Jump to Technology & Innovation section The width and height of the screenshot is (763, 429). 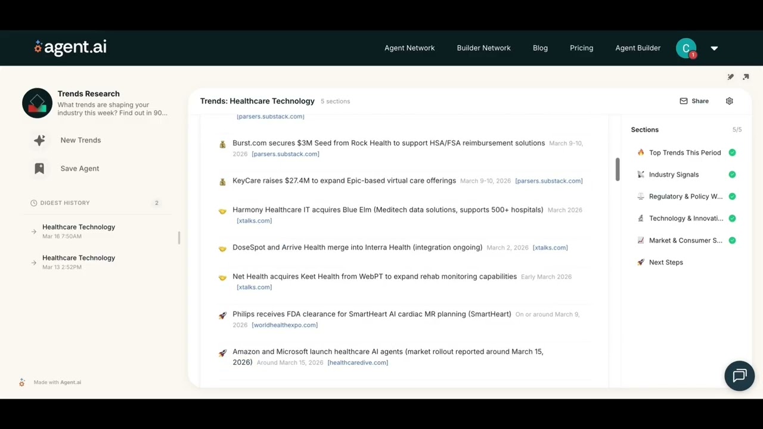pos(686,219)
